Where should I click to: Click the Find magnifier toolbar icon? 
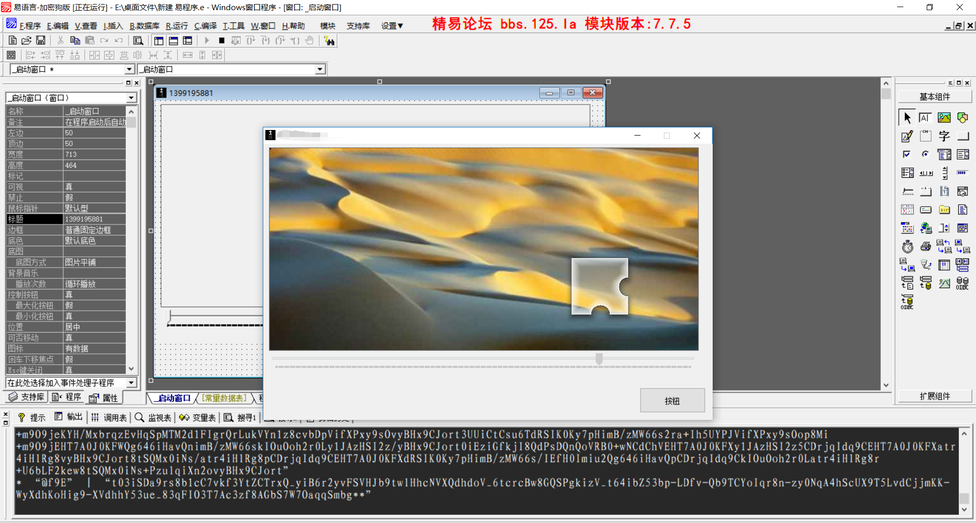[138, 41]
